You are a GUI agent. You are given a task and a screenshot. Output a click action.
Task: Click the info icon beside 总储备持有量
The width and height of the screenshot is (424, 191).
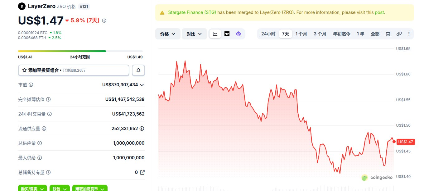click(48, 172)
